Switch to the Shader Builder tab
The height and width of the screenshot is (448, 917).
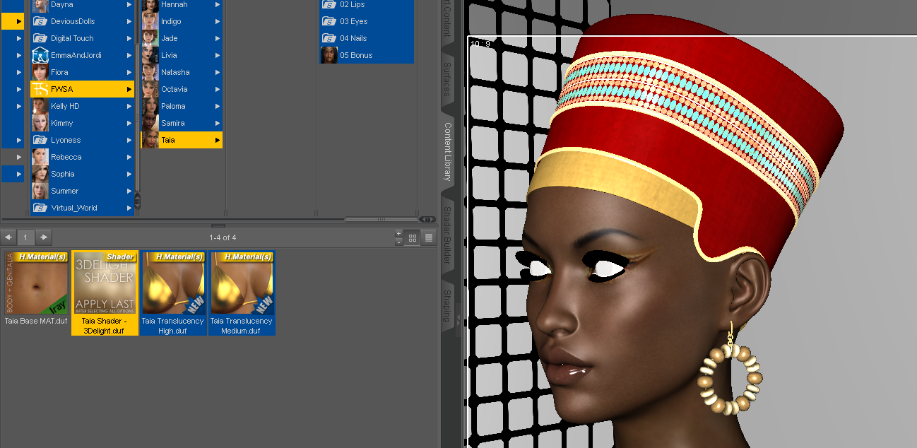[x=447, y=236]
